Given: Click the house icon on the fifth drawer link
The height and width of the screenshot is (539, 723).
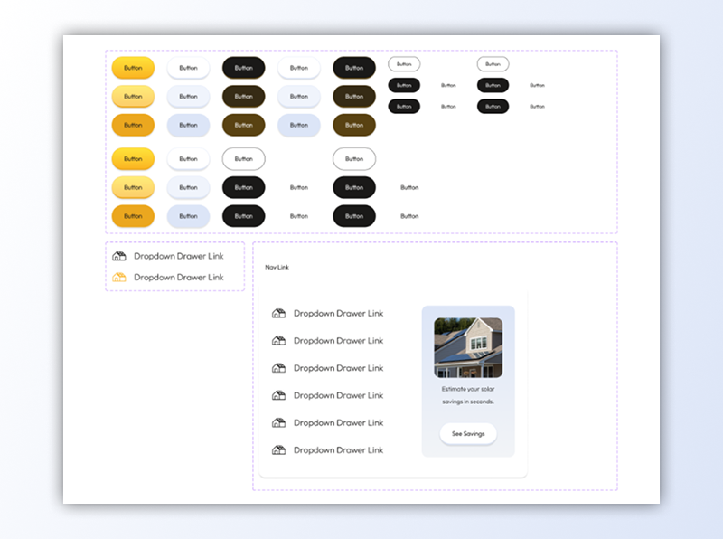Looking at the screenshot, I should point(280,422).
